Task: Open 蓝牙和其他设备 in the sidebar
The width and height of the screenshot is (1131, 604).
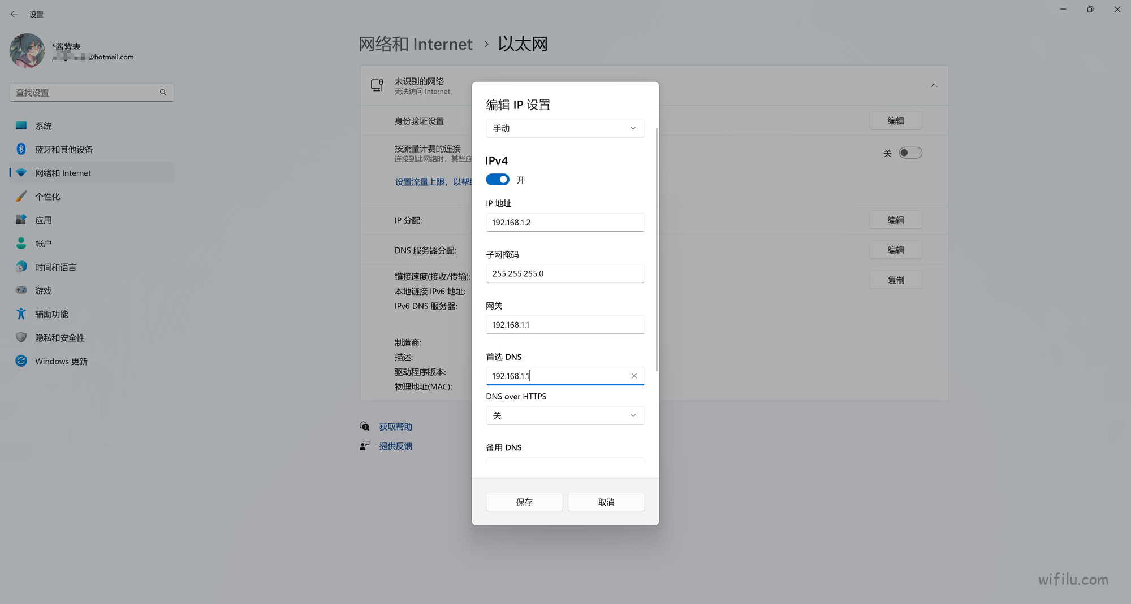Action: [92, 149]
